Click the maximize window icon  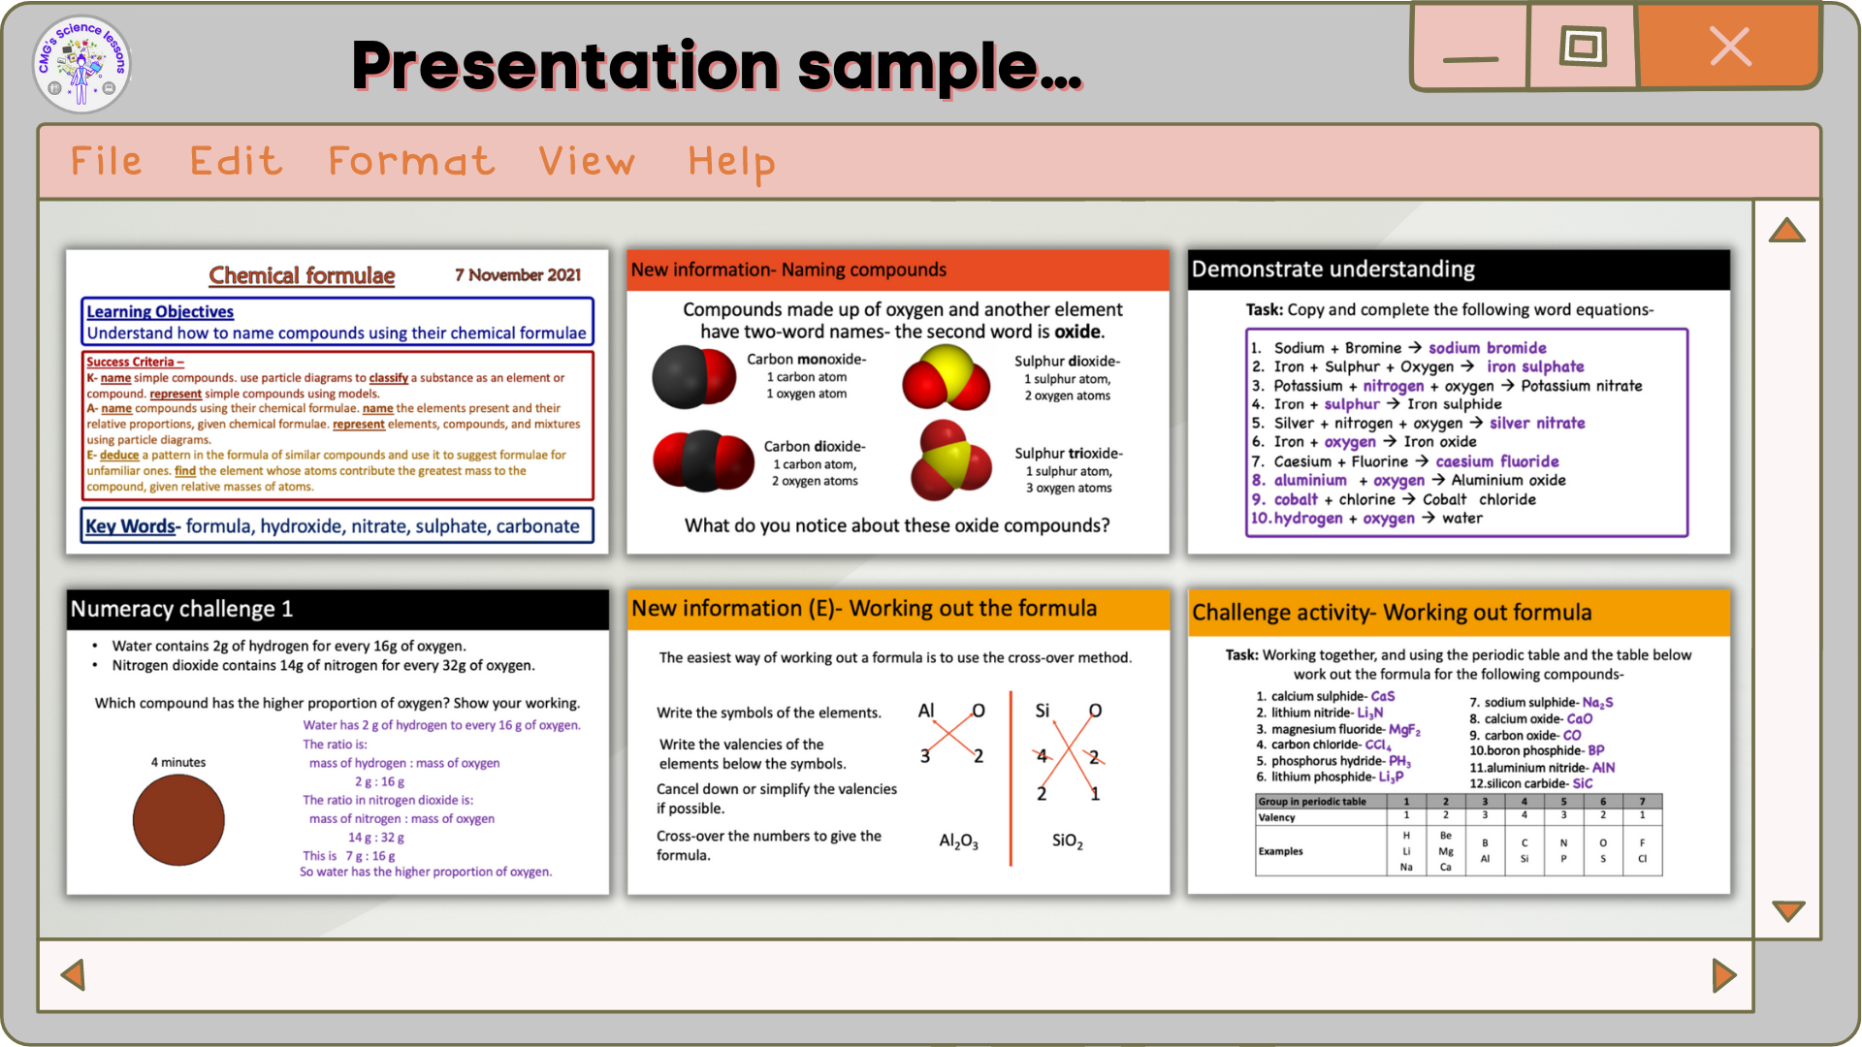[x=1583, y=46]
